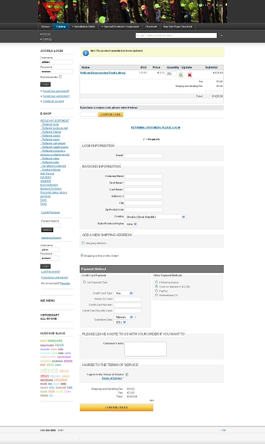Click the City input field
The width and height of the screenshot is (265, 444).
click(x=143, y=203)
